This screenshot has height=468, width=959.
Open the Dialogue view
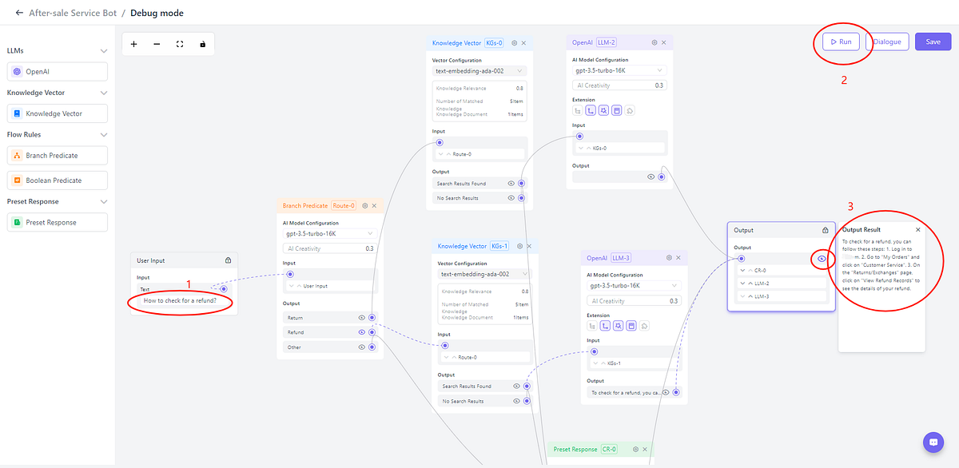point(887,42)
